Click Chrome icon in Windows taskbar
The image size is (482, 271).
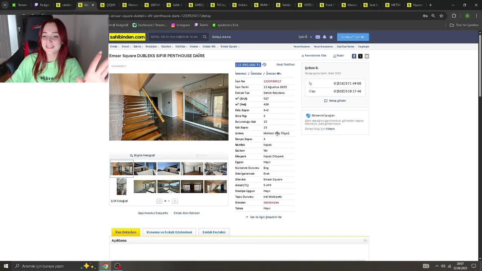click(105, 266)
